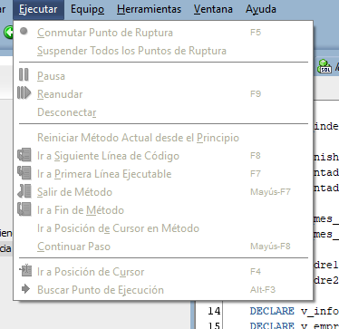Open the Ejecutar menu
339x329 pixels.
point(38,9)
